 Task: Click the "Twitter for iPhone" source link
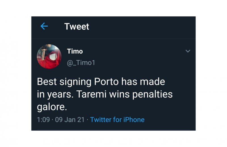pos(117,120)
